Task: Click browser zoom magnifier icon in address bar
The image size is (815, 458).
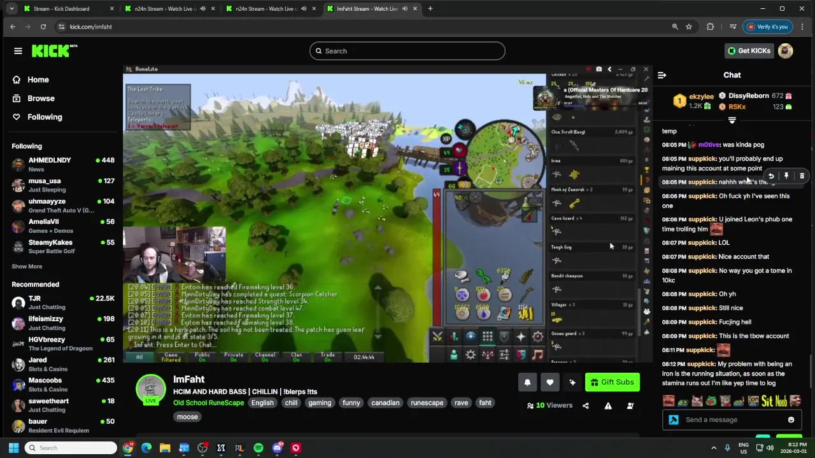Action: [x=675, y=27]
